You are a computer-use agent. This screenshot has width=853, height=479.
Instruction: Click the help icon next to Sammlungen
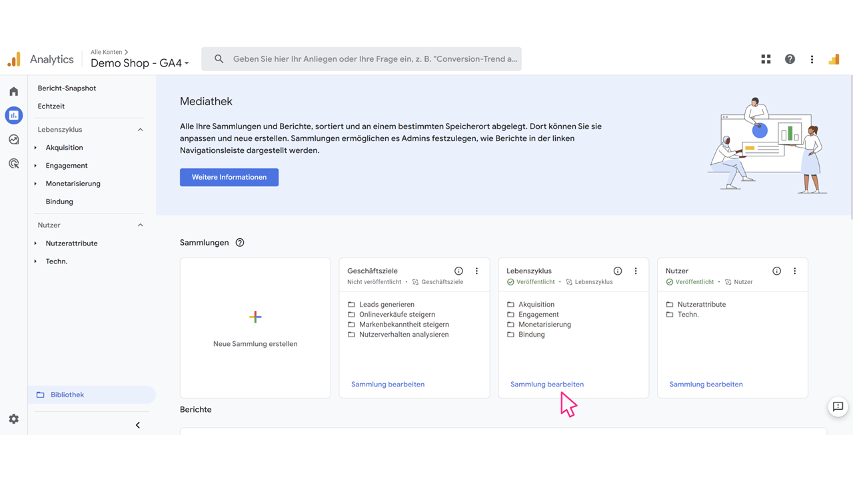[240, 243]
